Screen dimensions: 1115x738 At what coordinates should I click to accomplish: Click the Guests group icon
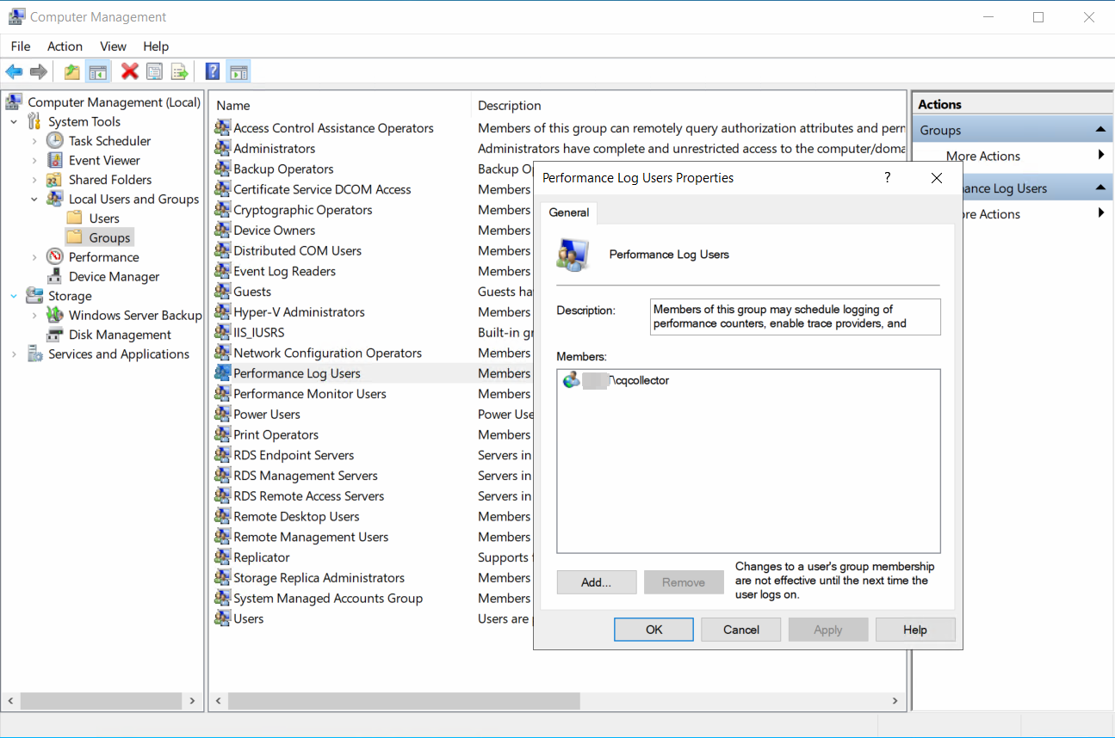(x=222, y=292)
